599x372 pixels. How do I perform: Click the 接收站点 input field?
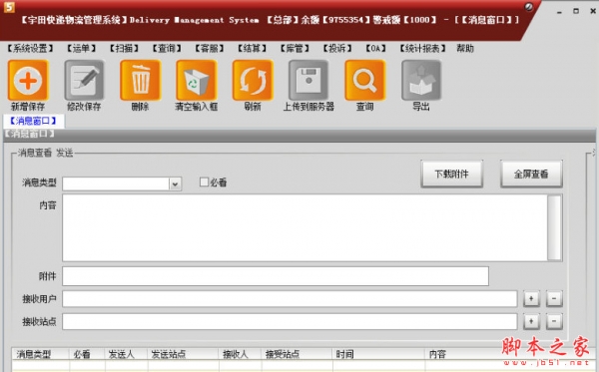(x=290, y=322)
